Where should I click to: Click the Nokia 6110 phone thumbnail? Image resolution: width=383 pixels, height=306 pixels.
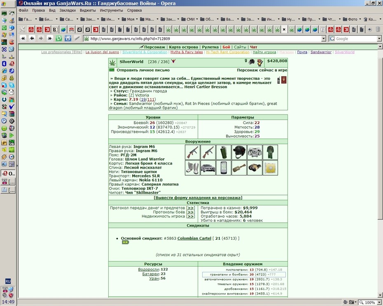pyautogui.click(x=224, y=168)
